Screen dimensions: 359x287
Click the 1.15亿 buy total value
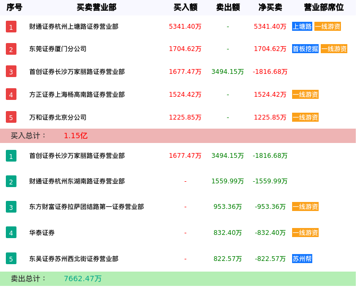click(x=75, y=136)
